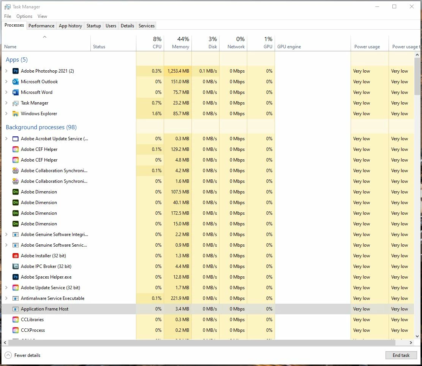Click the Windows Explorer folder icon
The image size is (422, 366).
pos(16,114)
